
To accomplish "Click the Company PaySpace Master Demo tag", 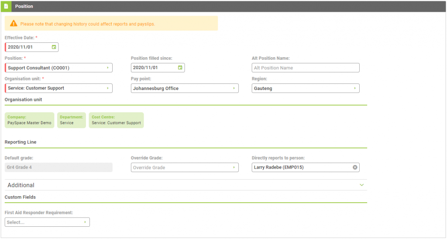I will tap(29, 120).
